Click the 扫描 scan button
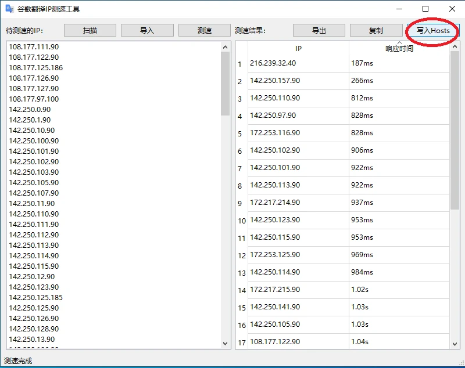The height and width of the screenshot is (368, 465). pos(90,31)
